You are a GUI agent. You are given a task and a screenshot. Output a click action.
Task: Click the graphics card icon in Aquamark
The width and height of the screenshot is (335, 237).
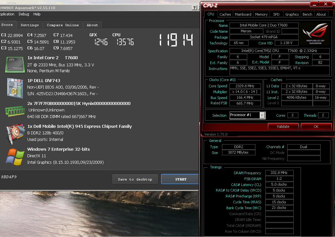[15, 134]
